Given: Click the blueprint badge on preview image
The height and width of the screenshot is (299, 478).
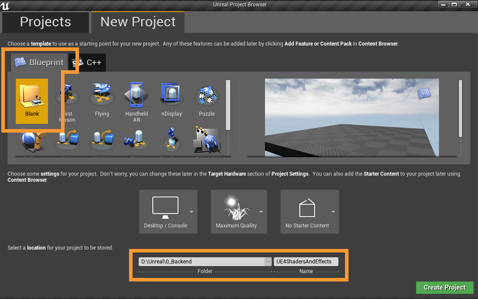Looking at the screenshot, I should (x=424, y=93).
